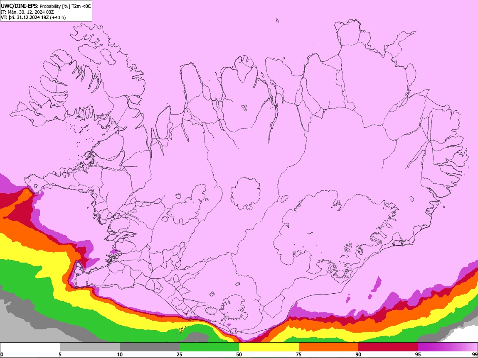Click the white 0–5 legend color band
This screenshot has width=478, height=358.
(x=30, y=347)
